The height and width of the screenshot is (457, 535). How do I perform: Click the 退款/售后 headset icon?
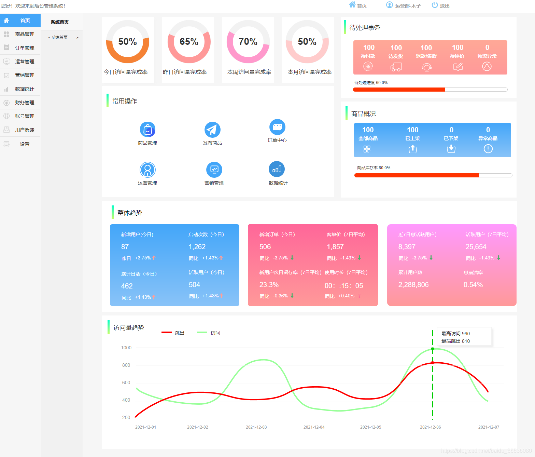click(426, 67)
